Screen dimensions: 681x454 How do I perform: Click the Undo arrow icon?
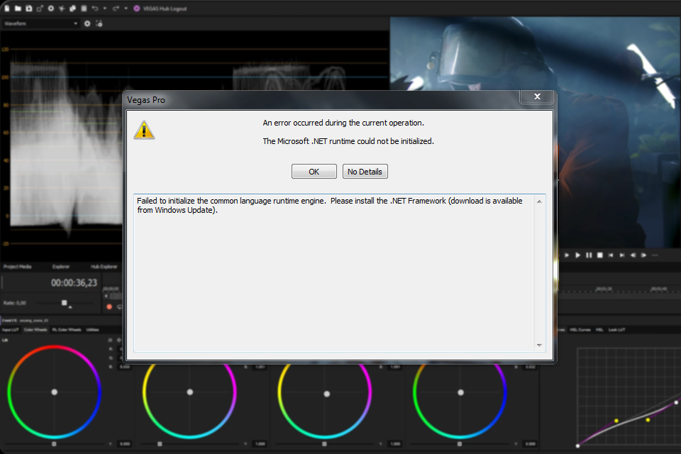tap(95, 9)
